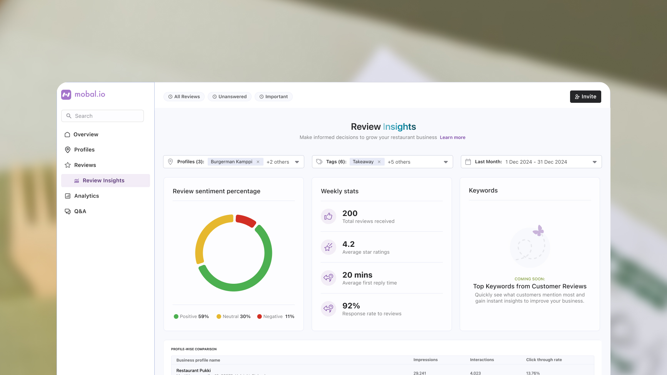Click into the Search input field
The height and width of the screenshot is (375, 667).
coord(102,116)
